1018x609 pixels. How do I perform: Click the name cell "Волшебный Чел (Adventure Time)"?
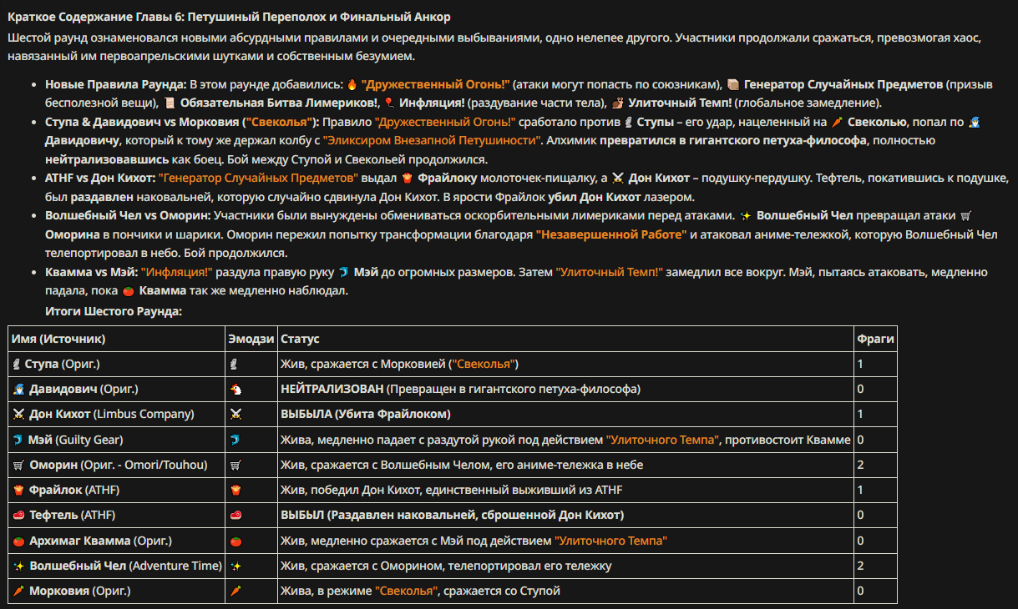coord(117,566)
